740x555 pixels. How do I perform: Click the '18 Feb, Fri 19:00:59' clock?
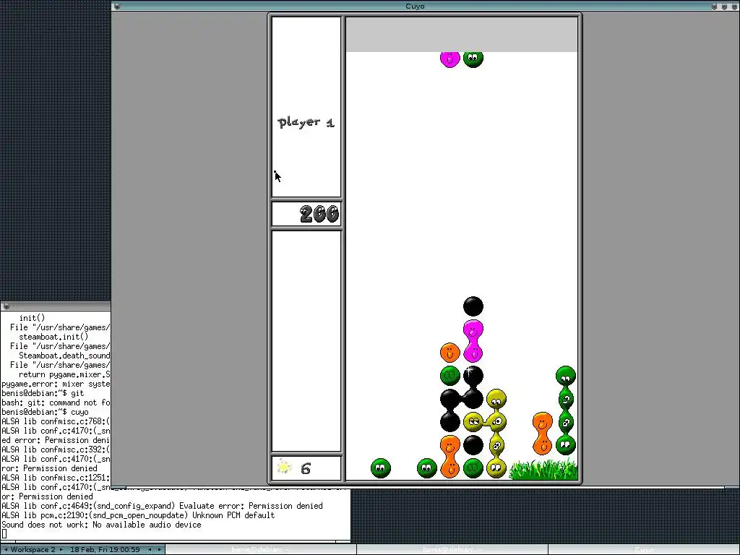105,549
